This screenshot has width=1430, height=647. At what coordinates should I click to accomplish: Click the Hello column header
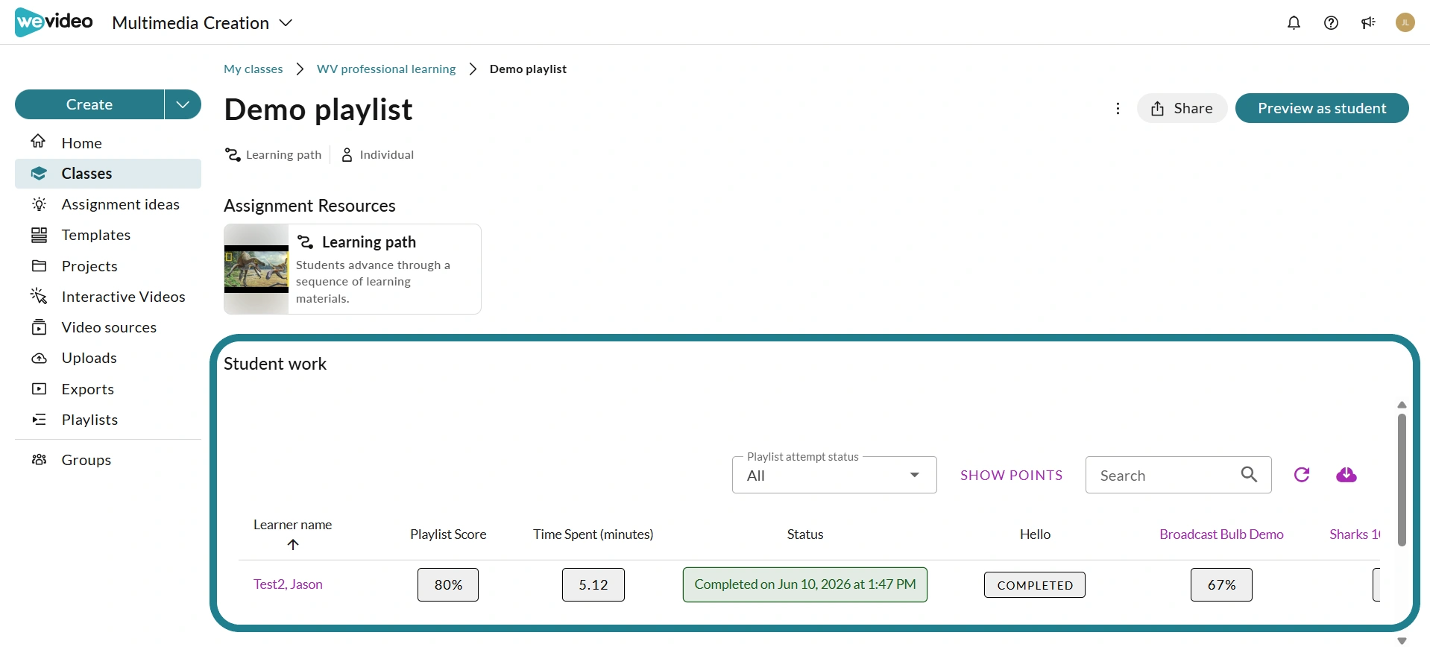pyautogui.click(x=1035, y=534)
